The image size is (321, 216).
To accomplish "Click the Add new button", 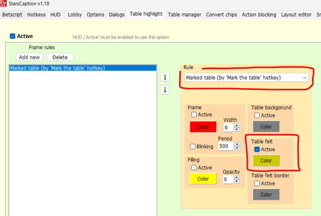I will point(29,57).
